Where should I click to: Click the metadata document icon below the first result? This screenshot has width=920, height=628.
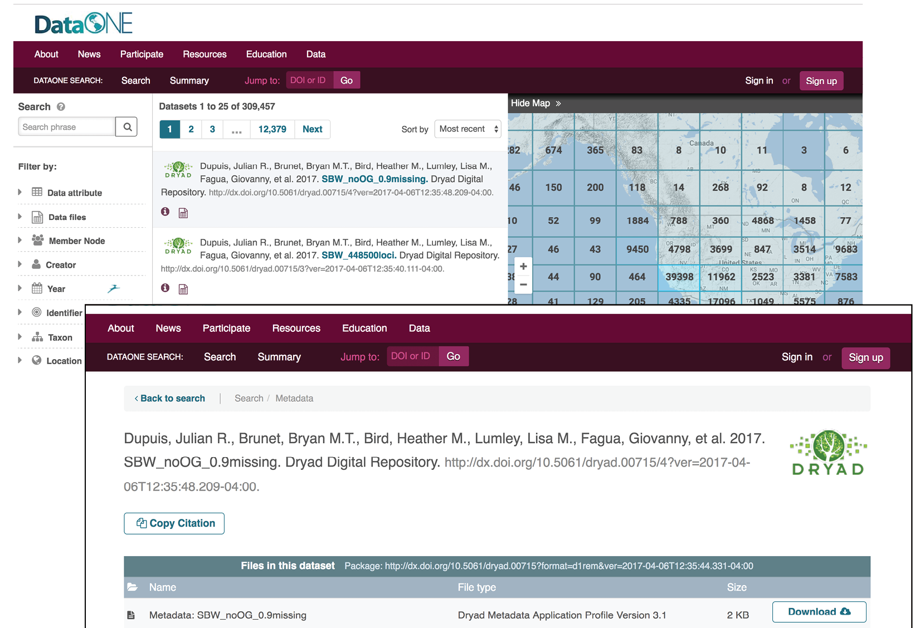[183, 213]
